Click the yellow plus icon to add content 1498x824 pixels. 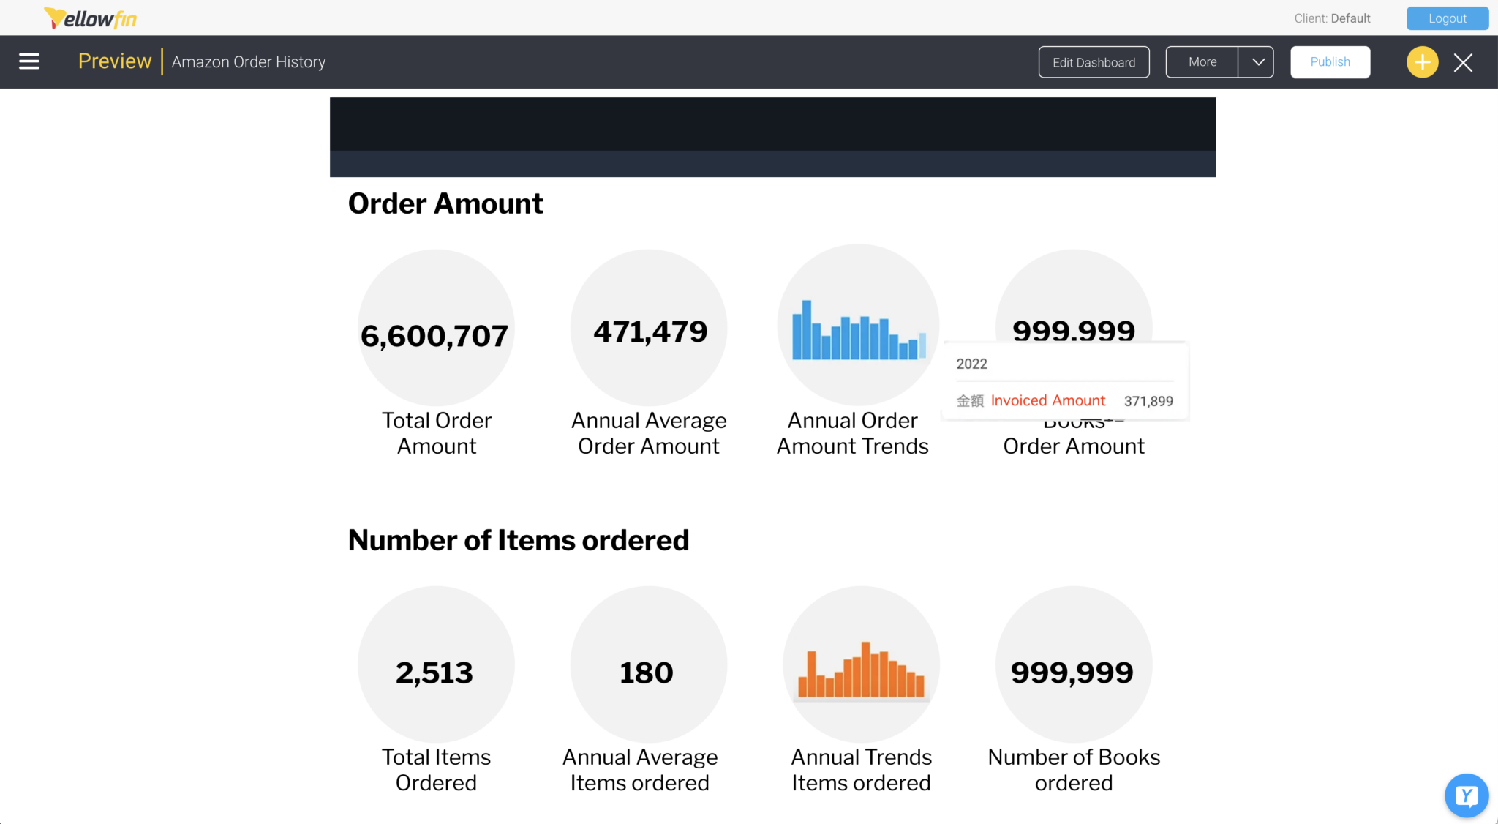pyautogui.click(x=1421, y=61)
